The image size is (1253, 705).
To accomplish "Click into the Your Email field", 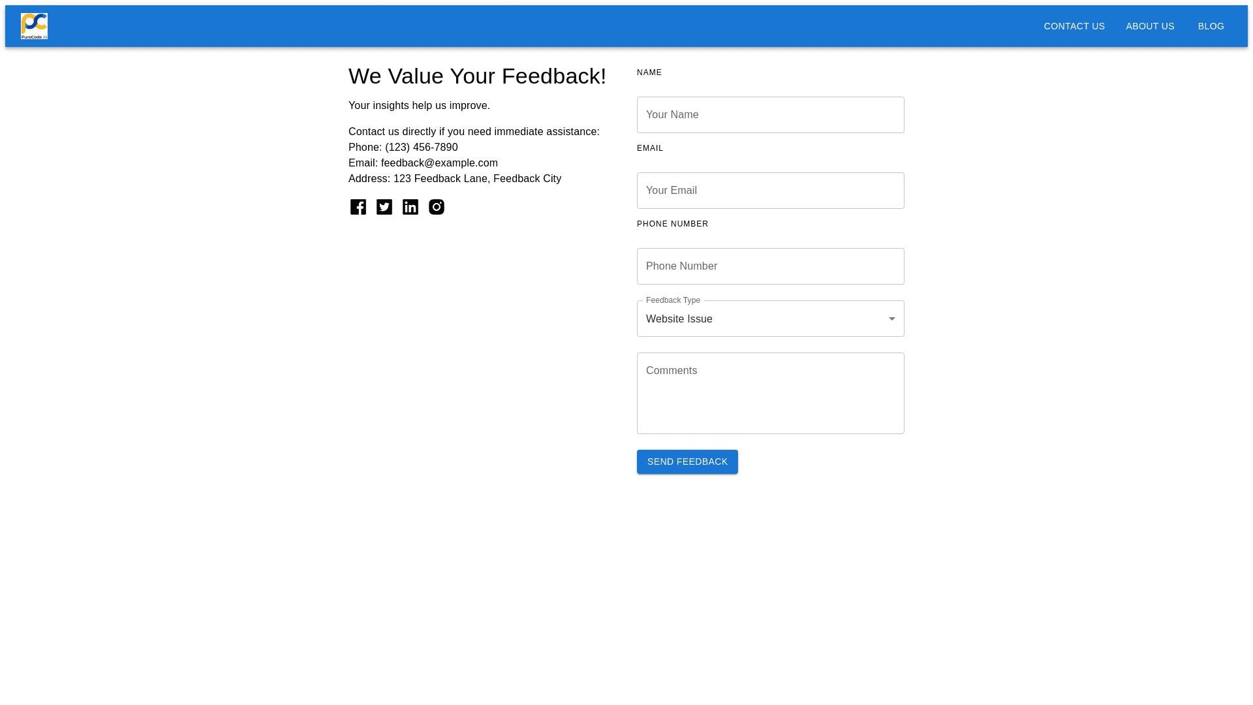I will 770,191.
